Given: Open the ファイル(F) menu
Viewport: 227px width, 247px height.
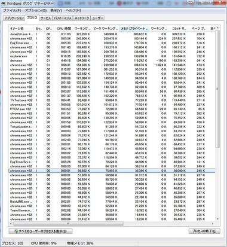Looking at the screenshot, I should [12, 10].
